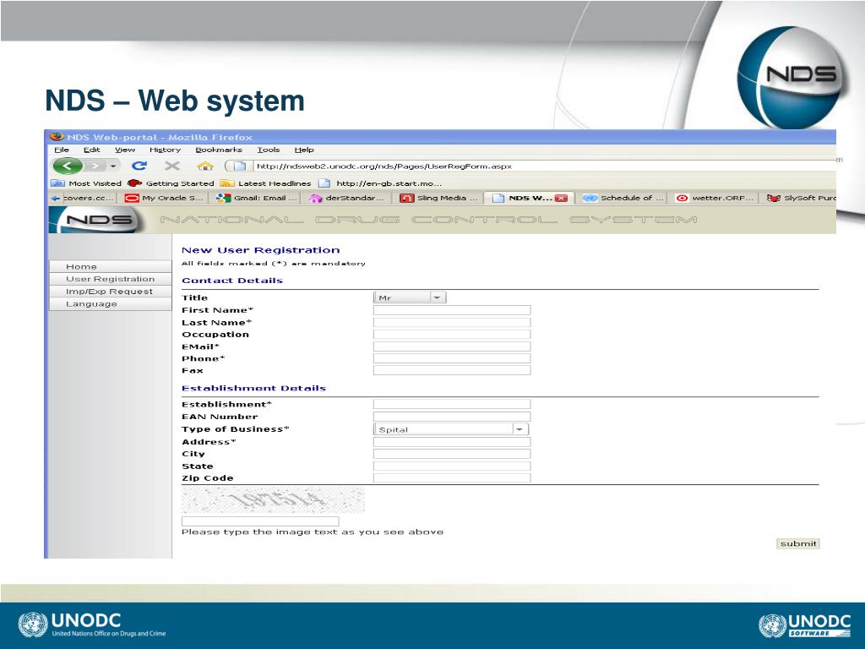Switch to the Gmail: Email tab

[257, 198]
